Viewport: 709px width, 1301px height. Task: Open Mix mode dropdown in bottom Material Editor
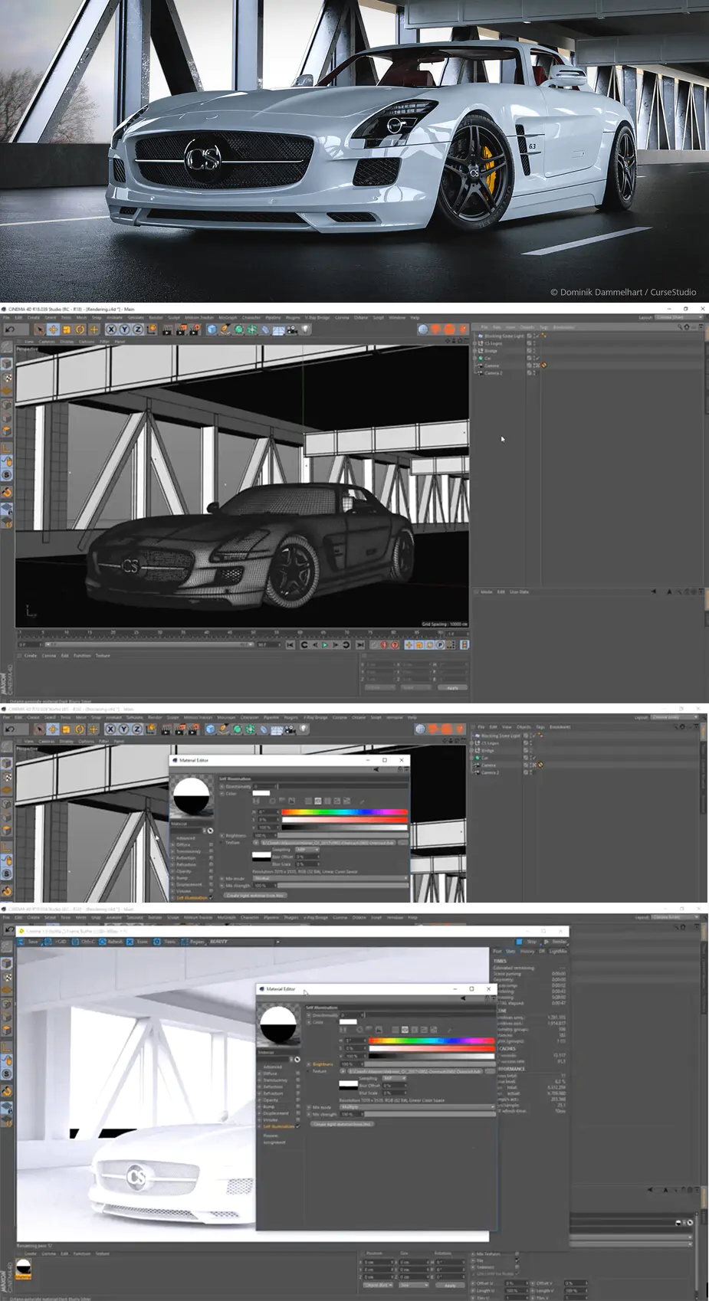tap(417, 1106)
